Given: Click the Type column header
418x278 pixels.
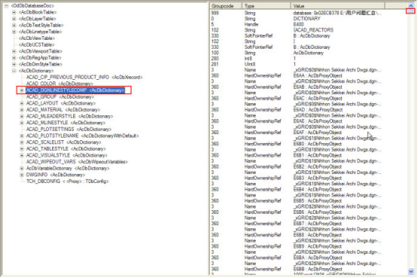Looking at the screenshot, I should tap(266, 6).
